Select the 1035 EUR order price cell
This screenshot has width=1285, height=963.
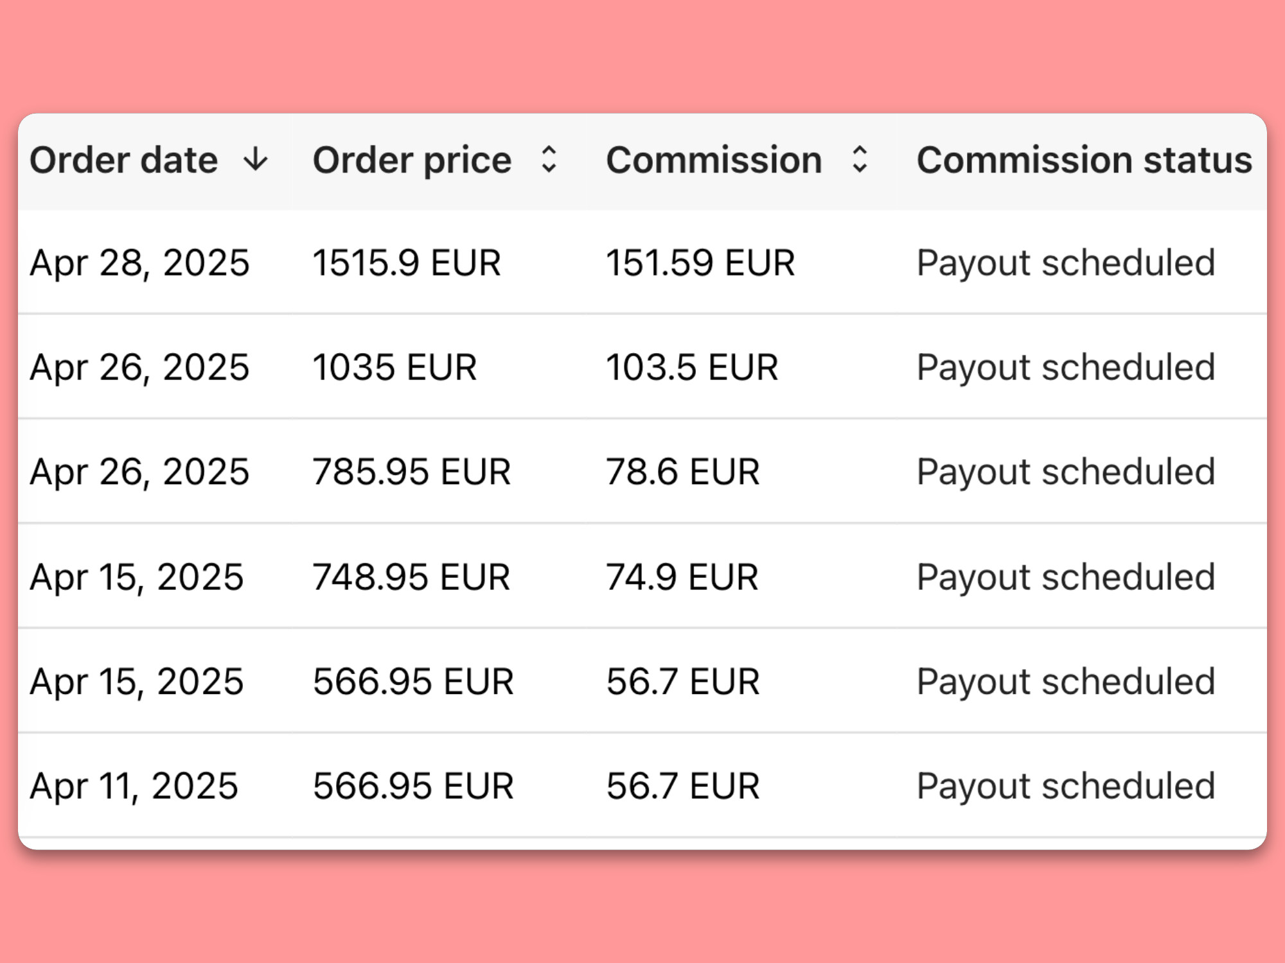pos(394,368)
